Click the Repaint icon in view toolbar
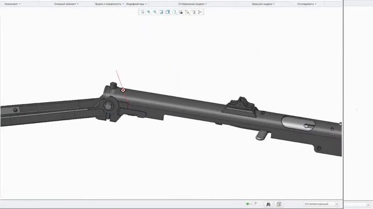The image size is (373, 209). point(161,12)
